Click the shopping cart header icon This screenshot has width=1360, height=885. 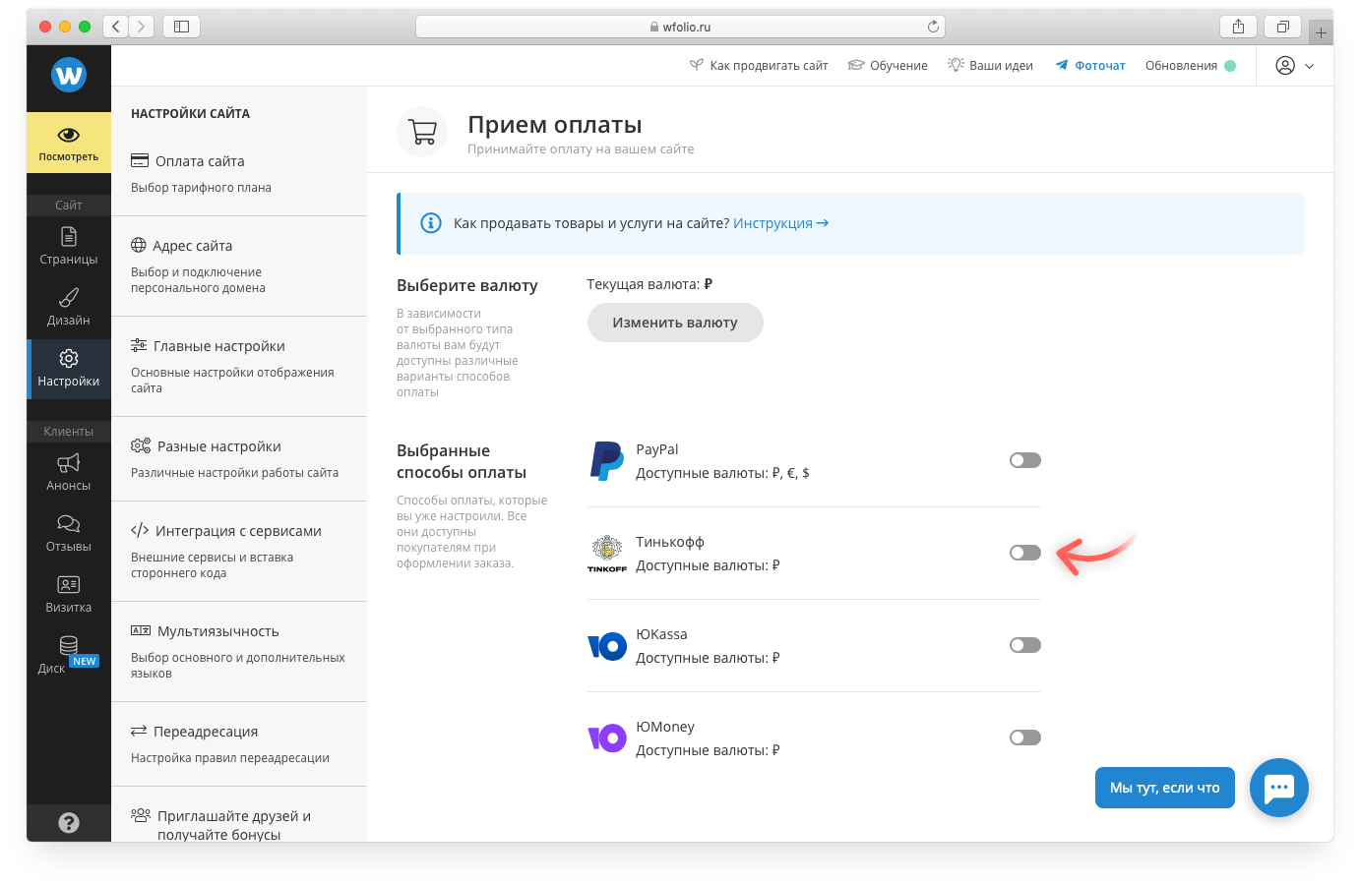(x=422, y=132)
